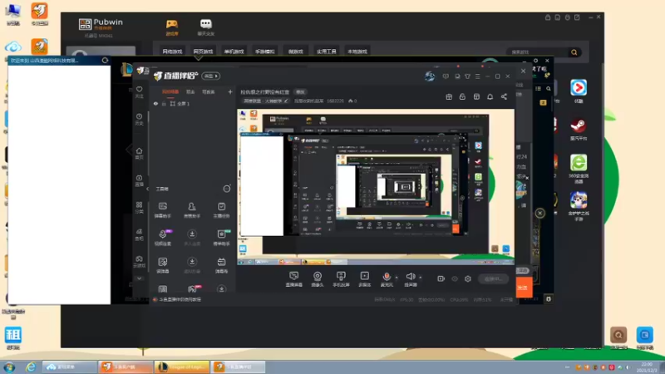The width and height of the screenshot is (665, 374).
Task: Open the T-shirt skin icon in title bar
Action: click(x=467, y=76)
